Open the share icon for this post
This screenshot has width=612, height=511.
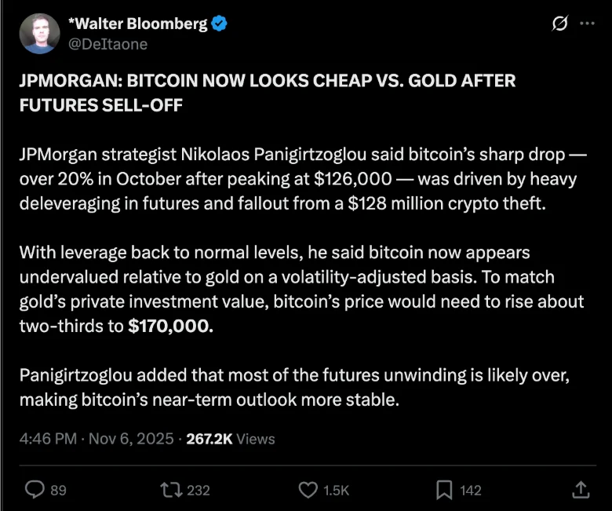(581, 489)
